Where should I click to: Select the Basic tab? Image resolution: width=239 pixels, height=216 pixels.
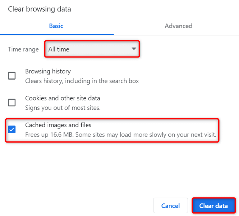(x=56, y=26)
